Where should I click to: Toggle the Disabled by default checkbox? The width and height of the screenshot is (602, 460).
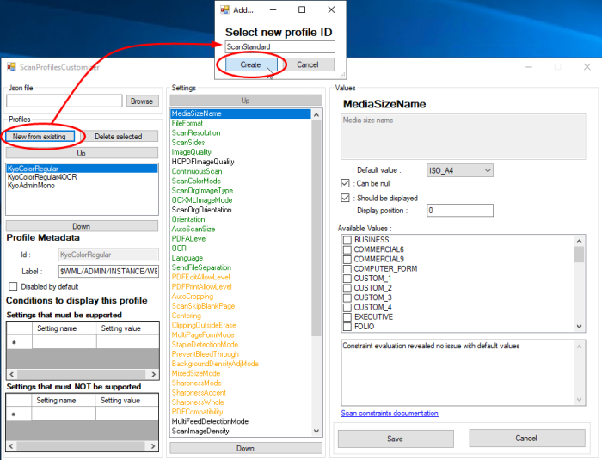click(x=13, y=286)
